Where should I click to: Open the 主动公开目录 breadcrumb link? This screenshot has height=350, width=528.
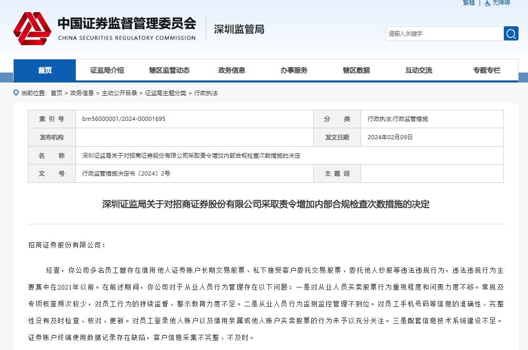[x=119, y=93]
